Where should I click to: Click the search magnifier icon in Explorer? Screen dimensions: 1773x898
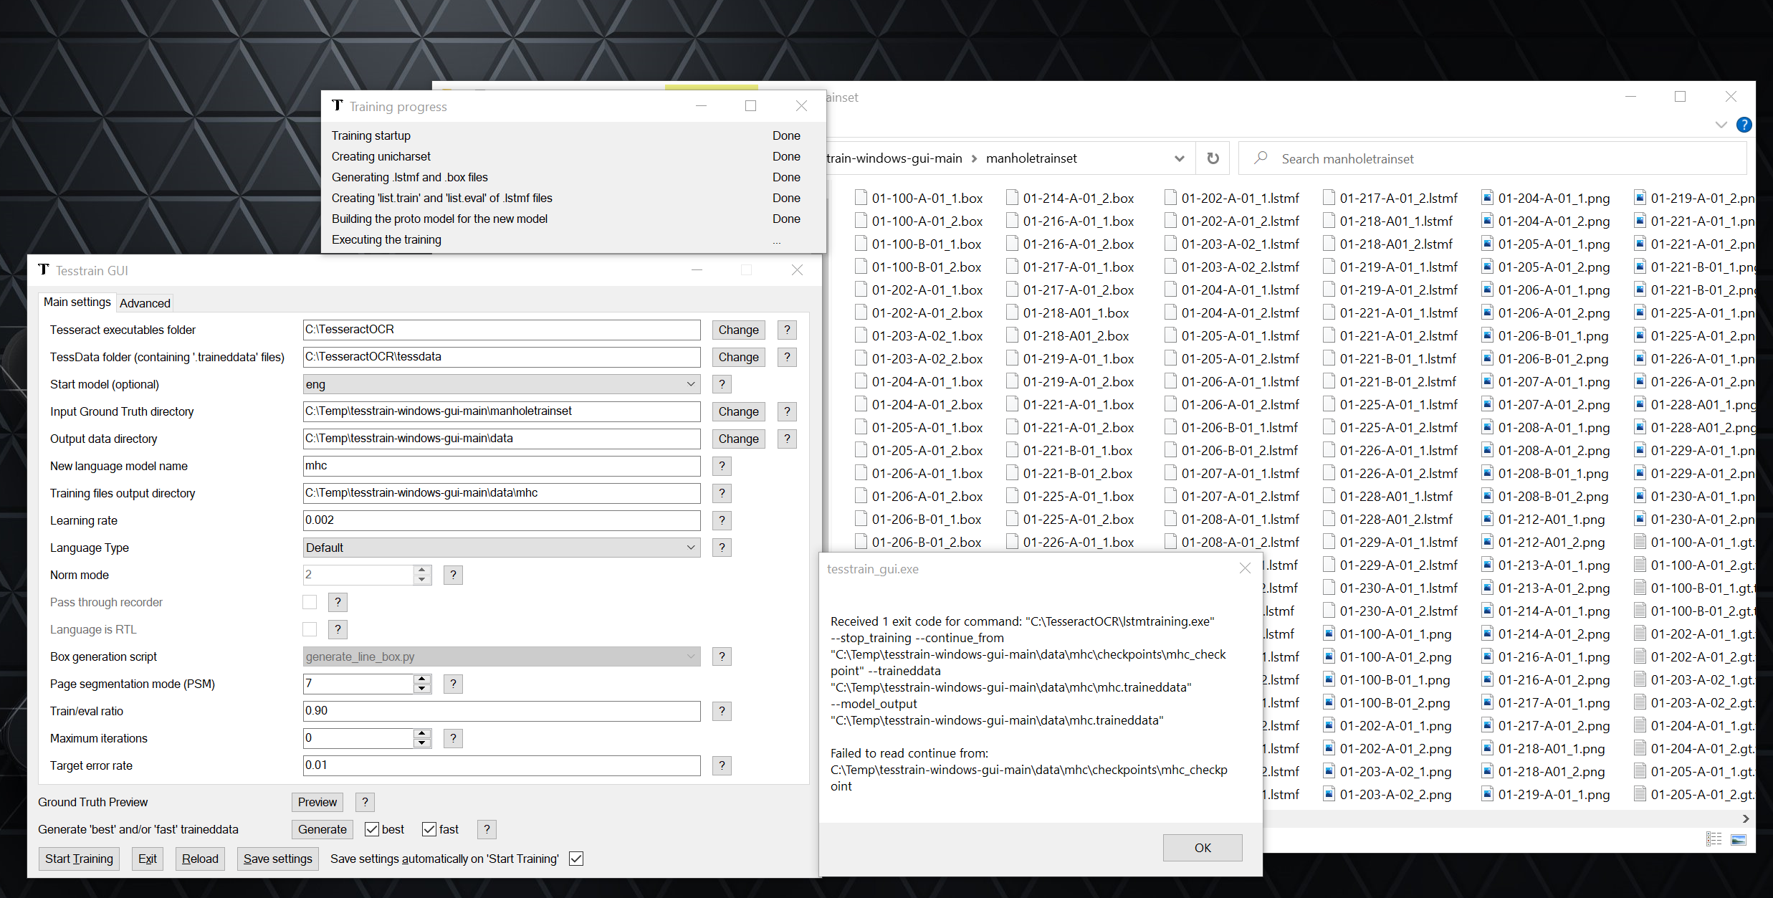pos(1261,158)
